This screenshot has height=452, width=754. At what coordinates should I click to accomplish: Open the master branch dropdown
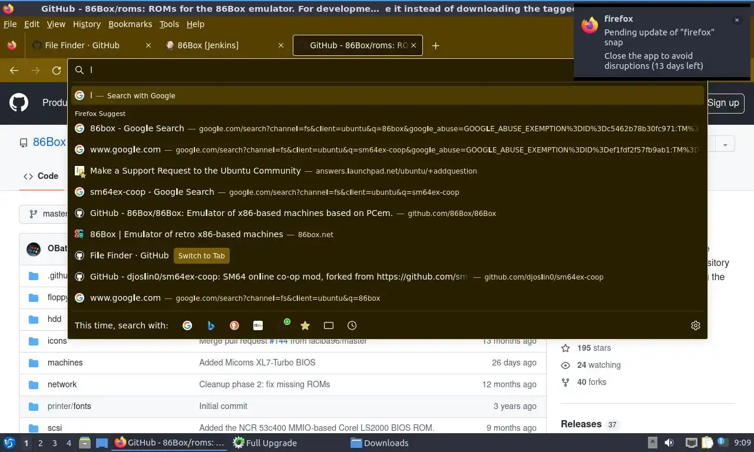(45, 214)
